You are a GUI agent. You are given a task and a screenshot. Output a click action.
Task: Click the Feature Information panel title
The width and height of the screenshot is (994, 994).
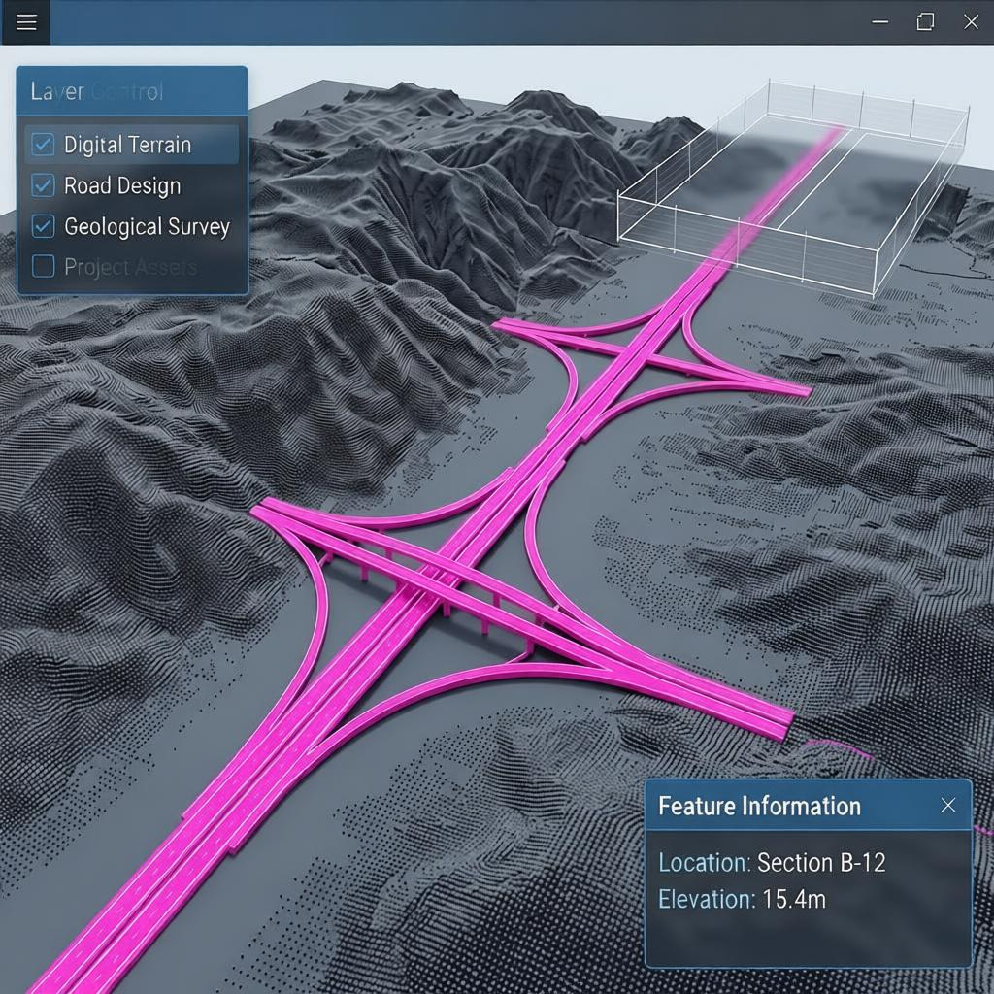[x=759, y=806]
